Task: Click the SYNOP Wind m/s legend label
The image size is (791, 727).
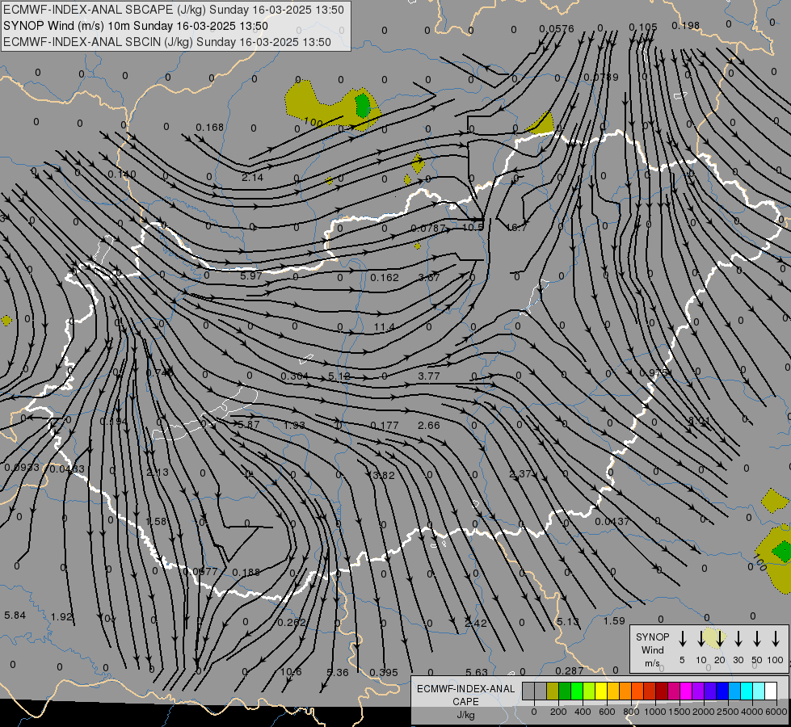Action: tap(652, 649)
